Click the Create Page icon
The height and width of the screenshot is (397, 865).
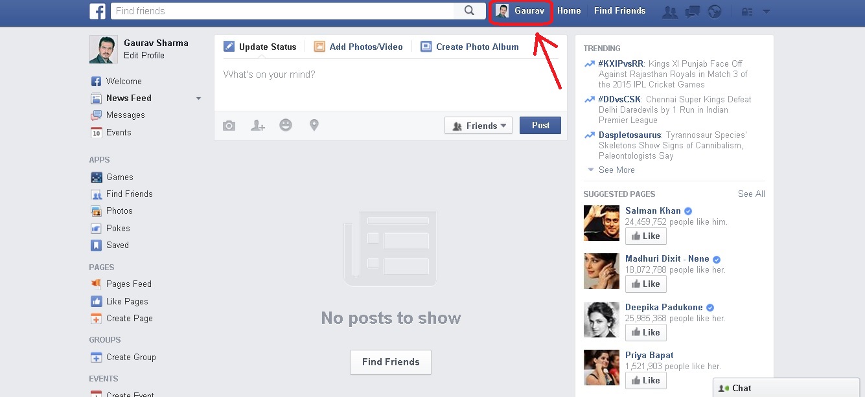96,319
